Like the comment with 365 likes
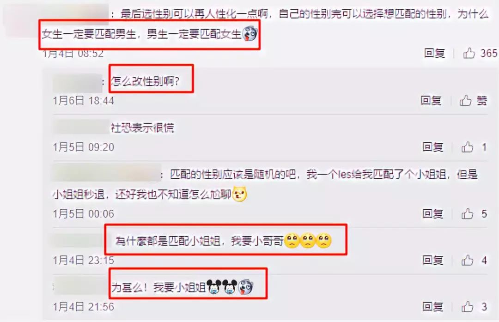The width and height of the screenshot is (499, 322). pos(469,53)
